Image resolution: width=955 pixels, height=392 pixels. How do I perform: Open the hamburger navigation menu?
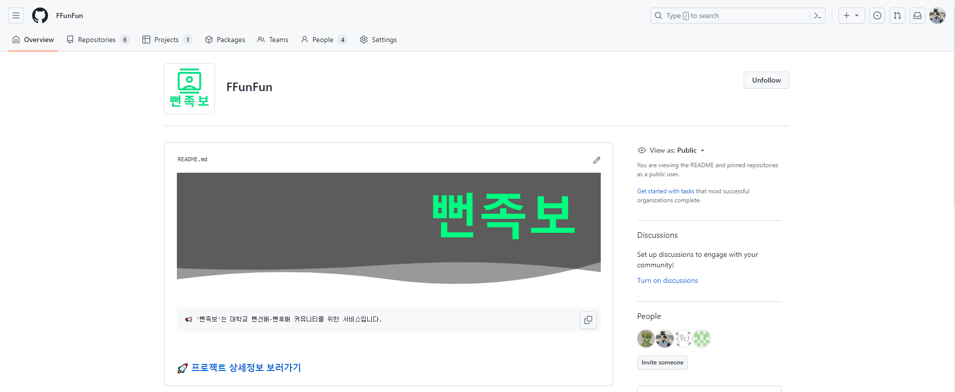click(x=16, y=16)
